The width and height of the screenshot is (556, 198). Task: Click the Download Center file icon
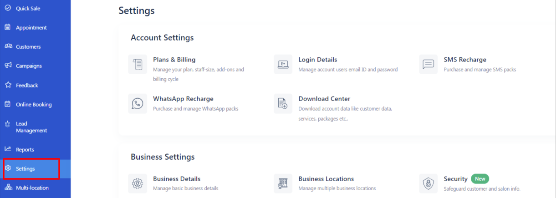point(283,103)
